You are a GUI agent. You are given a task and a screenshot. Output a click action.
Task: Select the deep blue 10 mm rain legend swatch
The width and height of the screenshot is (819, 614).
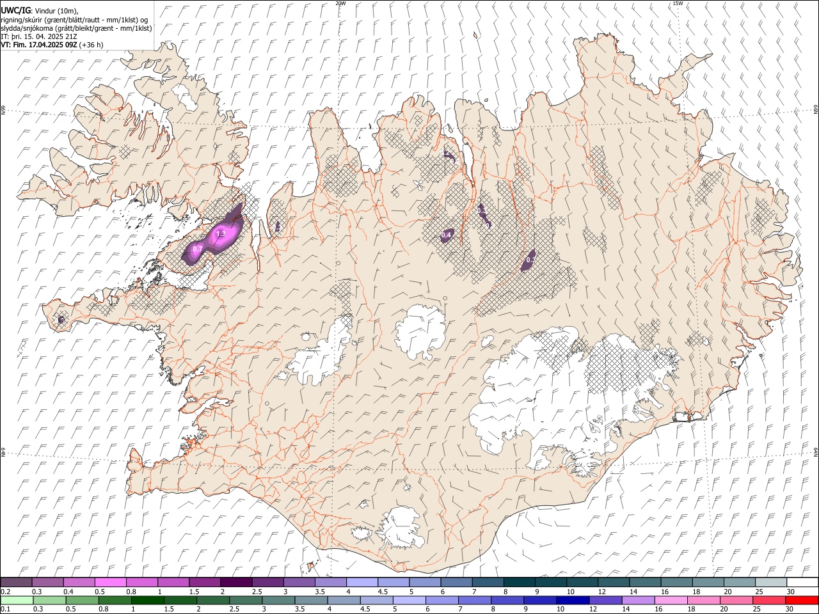[x=573, y=601]
